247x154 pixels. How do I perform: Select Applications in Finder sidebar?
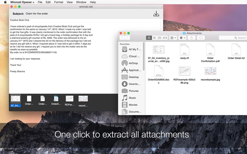coord(131,70)
